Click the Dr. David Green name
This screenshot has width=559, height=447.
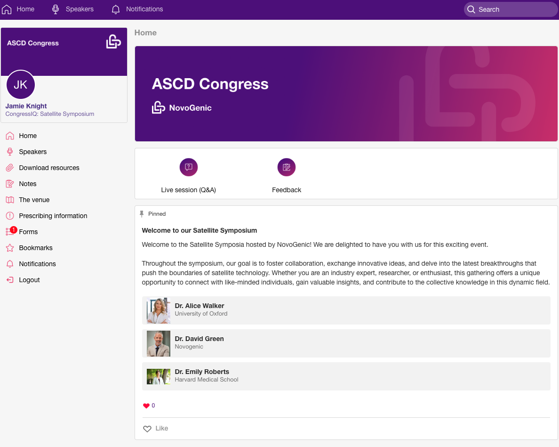200,339
